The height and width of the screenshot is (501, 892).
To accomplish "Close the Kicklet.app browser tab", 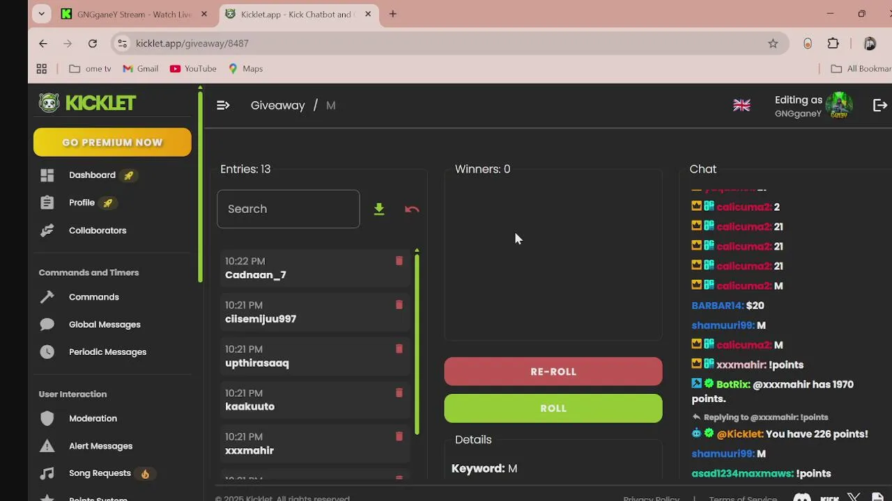I will pos(368,14).
